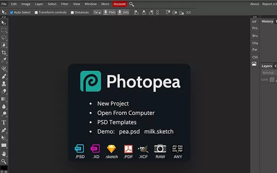The height and width of the screenshot is (173, 277).
Task: Select the Crop tool
Action: pos(4,53)
